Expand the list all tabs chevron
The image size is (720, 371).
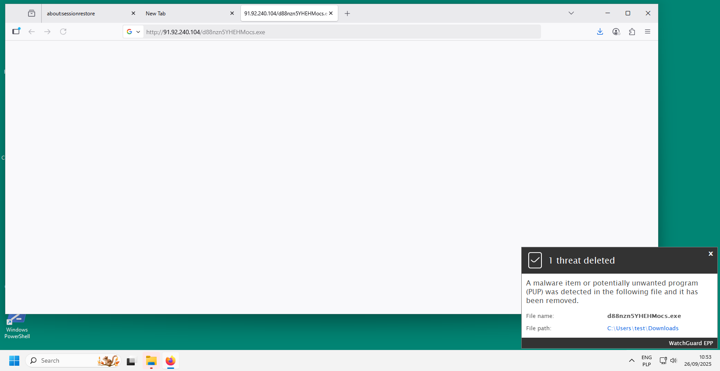pyautogui.click(x=571, y=13)
